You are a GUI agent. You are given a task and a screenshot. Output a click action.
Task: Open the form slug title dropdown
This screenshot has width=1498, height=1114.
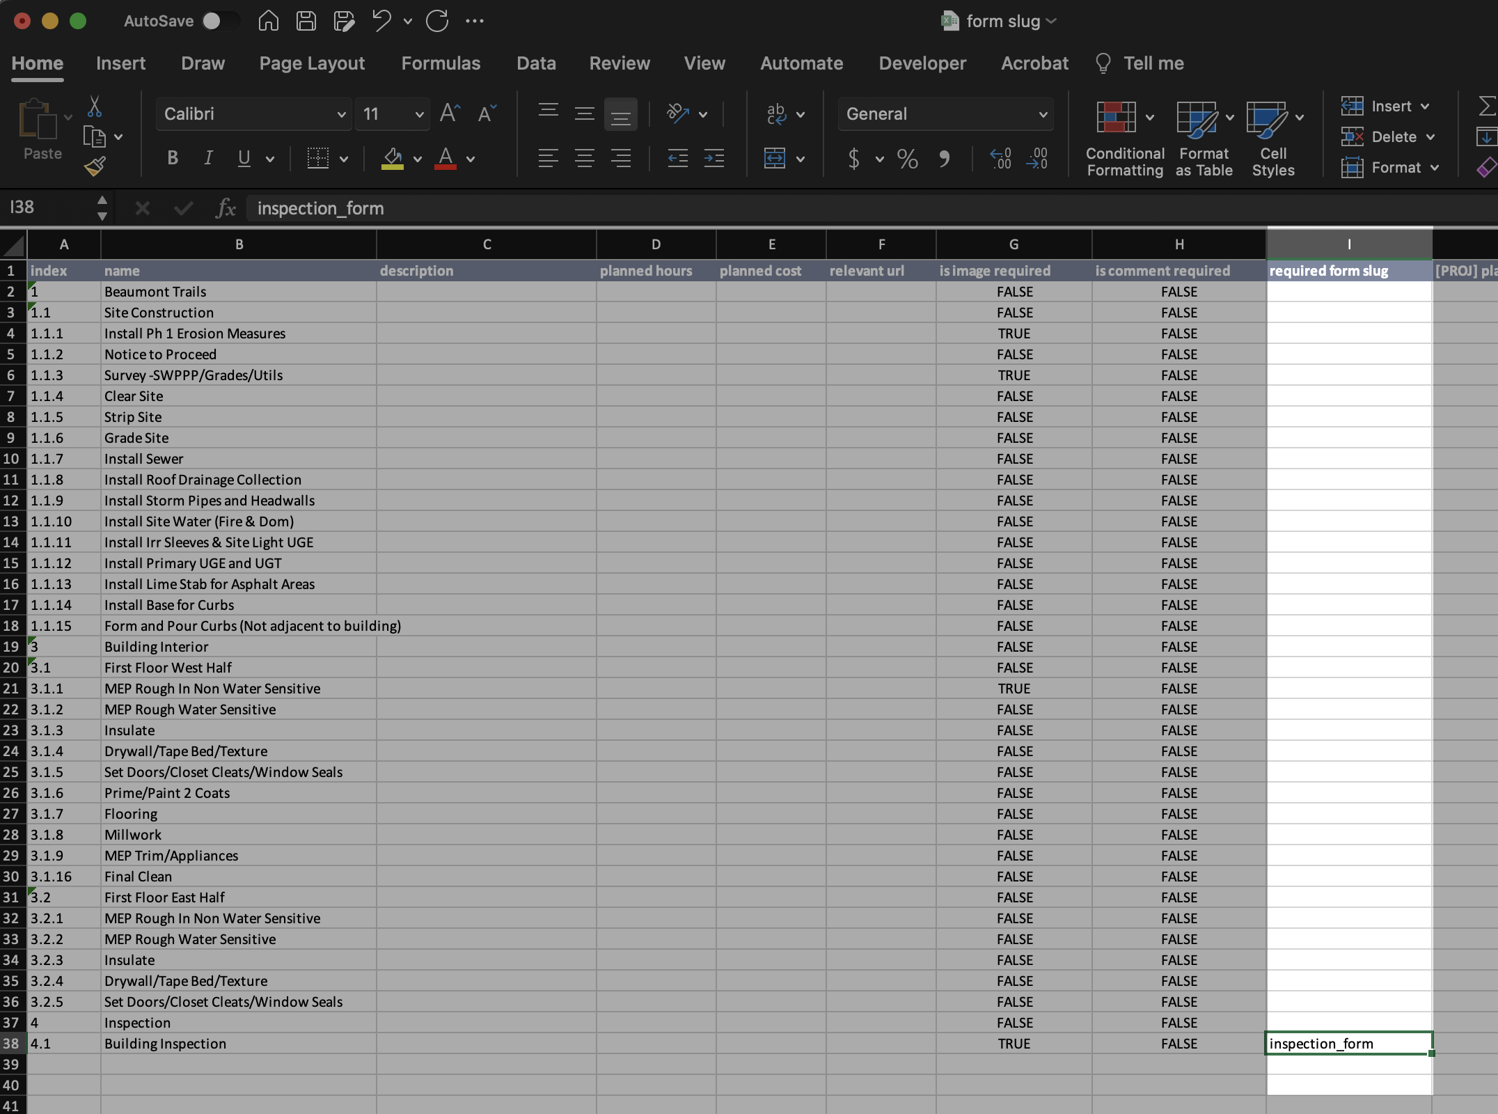[x=1051, y=22]
